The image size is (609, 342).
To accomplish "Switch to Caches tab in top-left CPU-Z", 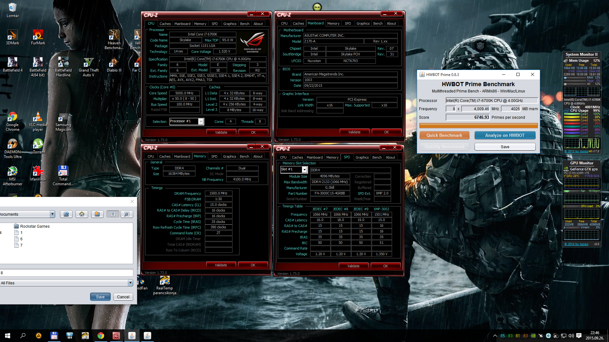I will tap(165, 24).
